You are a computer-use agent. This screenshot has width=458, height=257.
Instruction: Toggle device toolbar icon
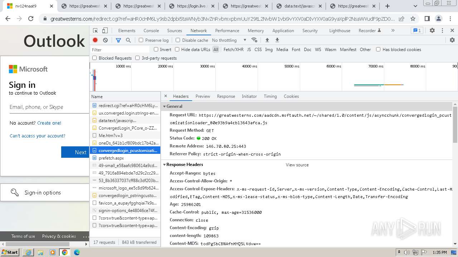pyautogui.click(x=105, y=31)
